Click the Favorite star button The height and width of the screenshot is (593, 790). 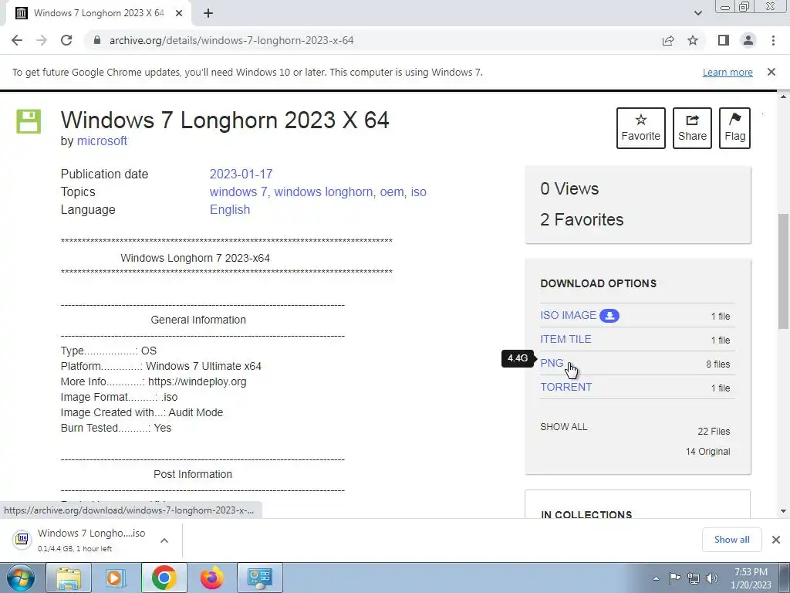pyautogui.click(x=641, y=128)
